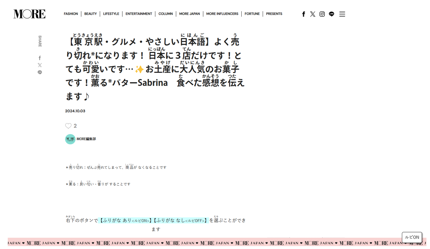This screenshot has width=430, height=249.
Task: Navigate to MORE JAPAN section
Action: tap(189, 14)
